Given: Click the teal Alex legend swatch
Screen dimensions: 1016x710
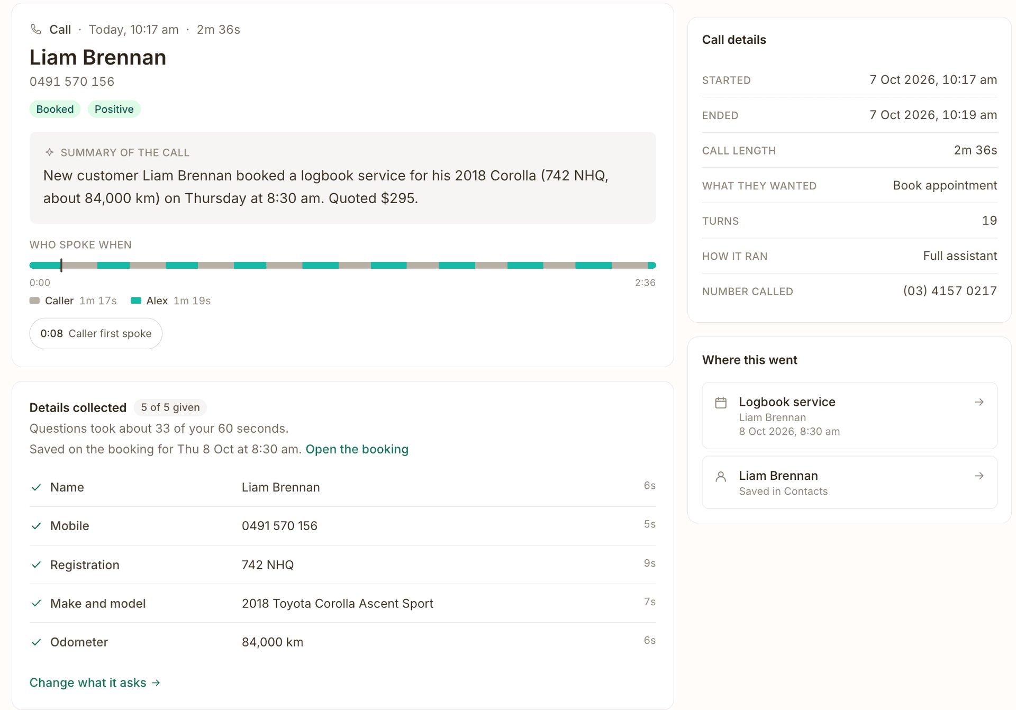Looking at the screenshot, I should pyautogui.click(x=136, y=301).
